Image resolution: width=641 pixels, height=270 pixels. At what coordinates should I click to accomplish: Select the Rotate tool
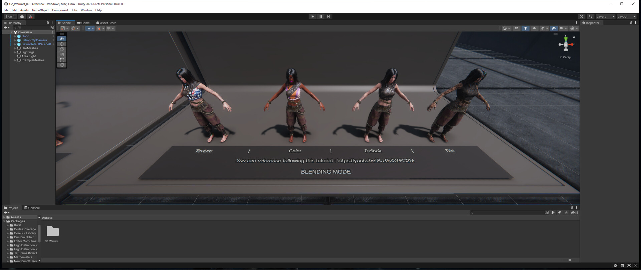pos(62,49)
